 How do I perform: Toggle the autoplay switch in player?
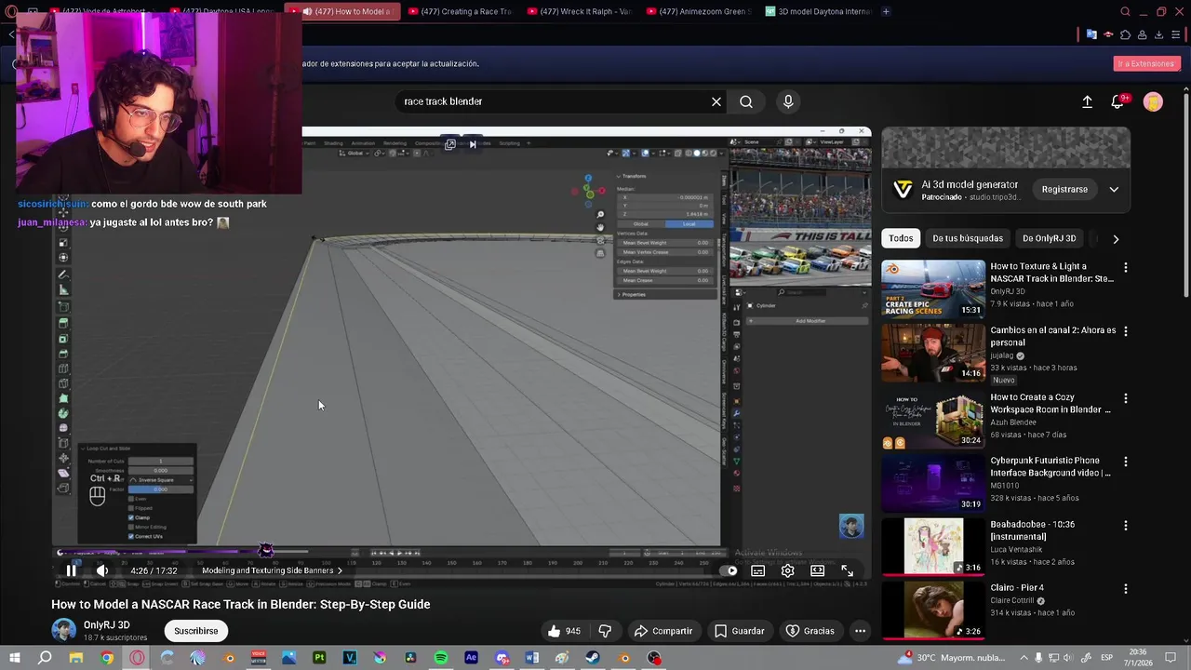point(730,570)
